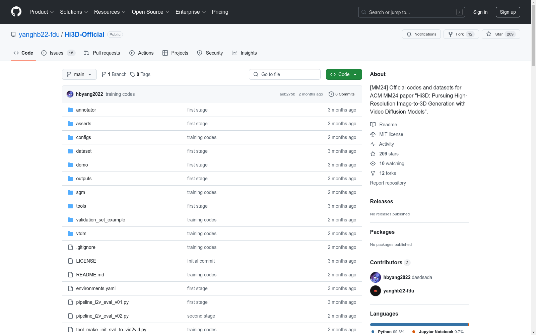Switch to the Code tab

tap(23, 53)
